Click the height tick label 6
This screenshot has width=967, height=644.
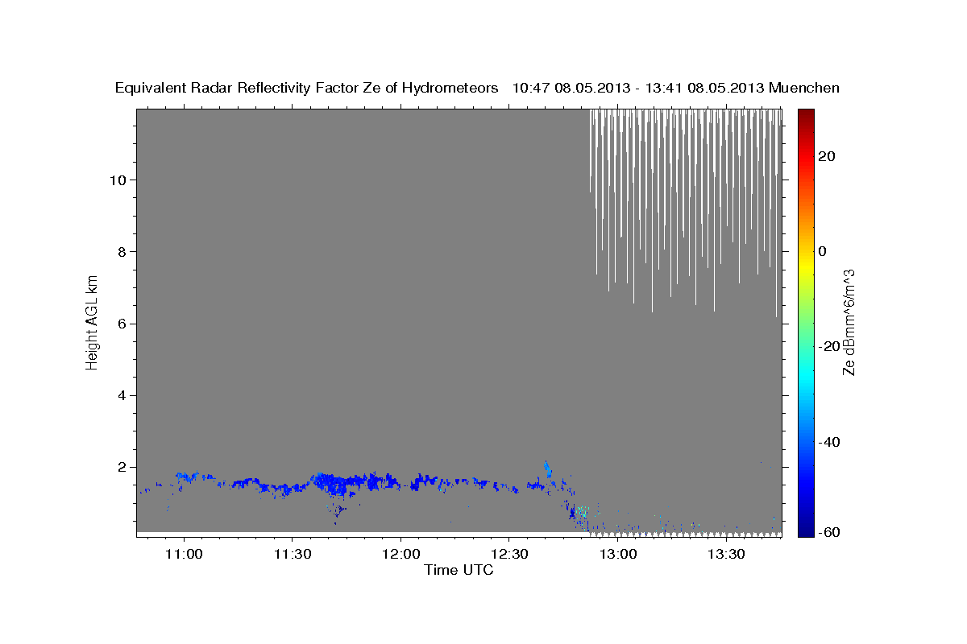point(124,324)
